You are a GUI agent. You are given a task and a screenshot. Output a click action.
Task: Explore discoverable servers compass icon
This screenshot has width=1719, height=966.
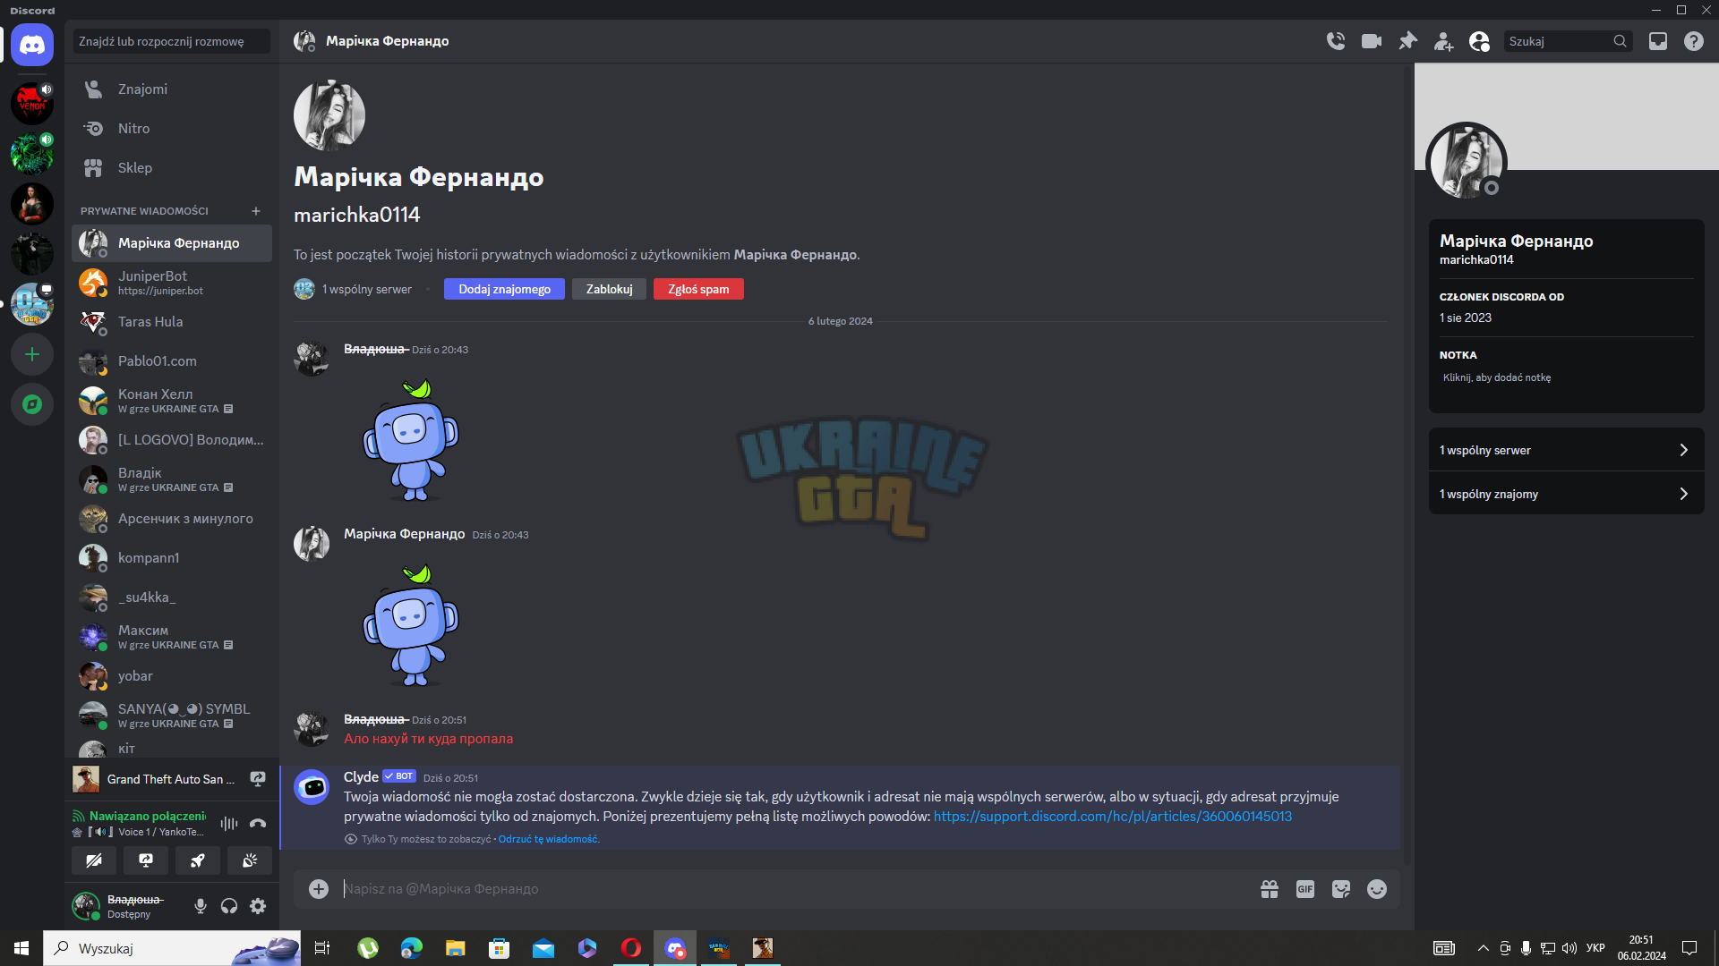(x=32, y=404)
